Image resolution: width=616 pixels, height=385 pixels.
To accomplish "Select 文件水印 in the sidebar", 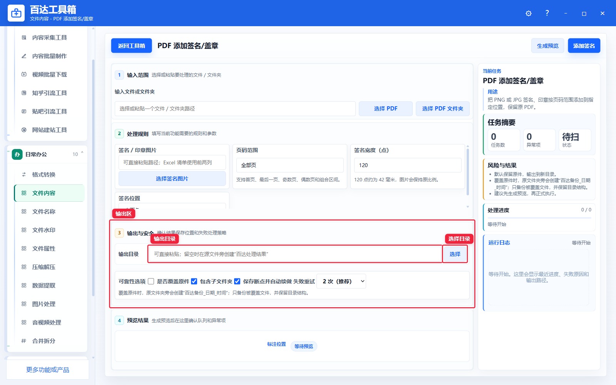I will (49, 230).
